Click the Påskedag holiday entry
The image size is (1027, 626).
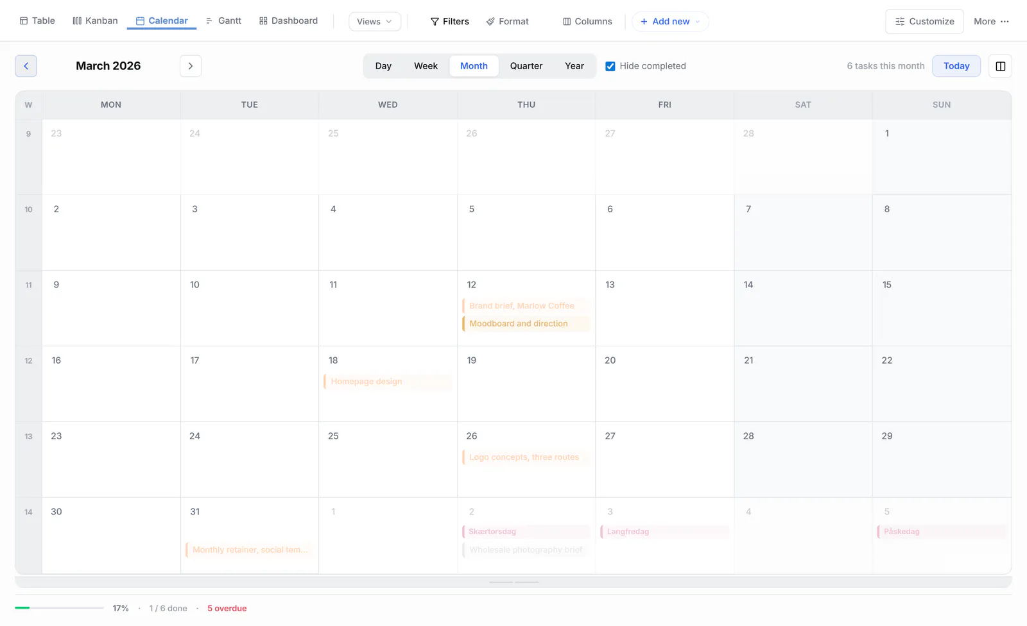point(942,532)
